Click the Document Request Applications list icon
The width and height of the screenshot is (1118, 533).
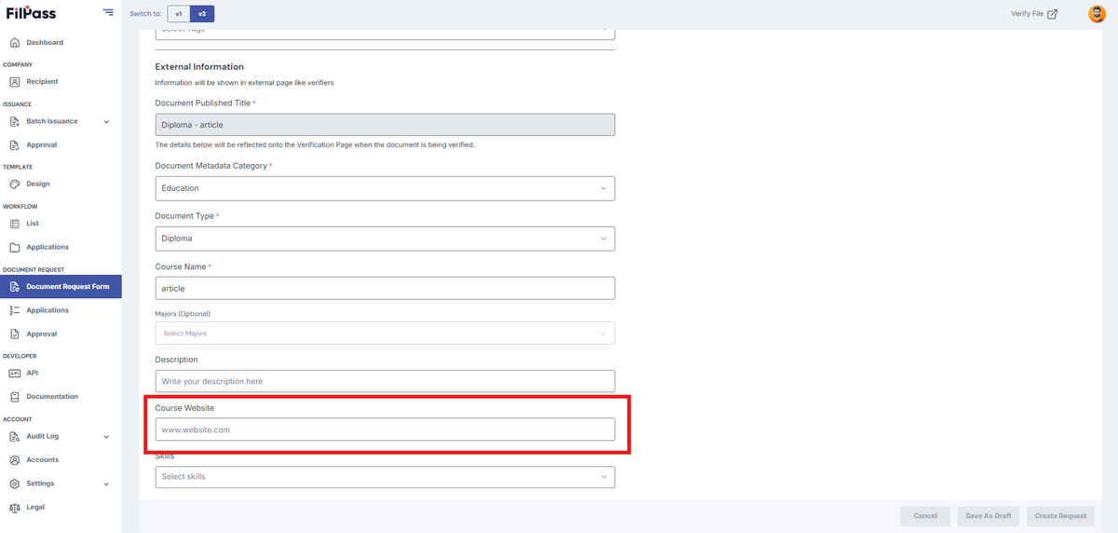coord(15,310)
